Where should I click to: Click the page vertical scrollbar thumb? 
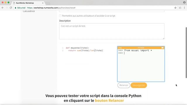[x=186, y=52]
